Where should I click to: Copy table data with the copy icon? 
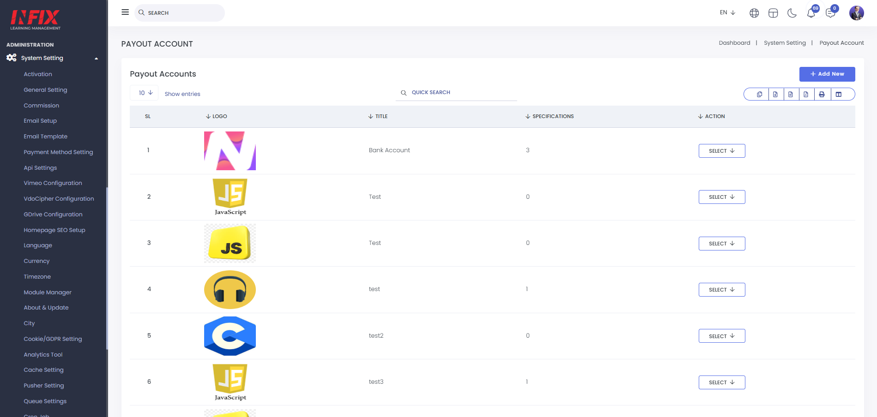(x=760, y=94)
